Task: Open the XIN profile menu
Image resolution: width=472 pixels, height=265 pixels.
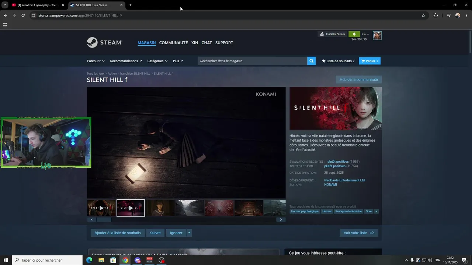Action: coord(195,43)
